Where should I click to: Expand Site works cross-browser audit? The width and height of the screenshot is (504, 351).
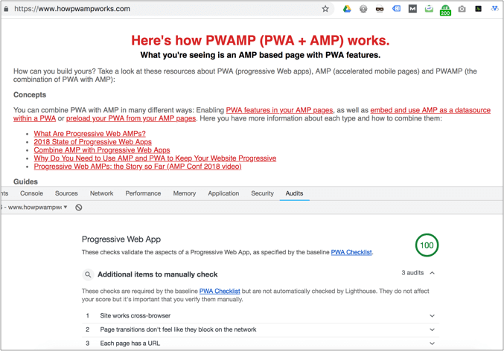432,315
